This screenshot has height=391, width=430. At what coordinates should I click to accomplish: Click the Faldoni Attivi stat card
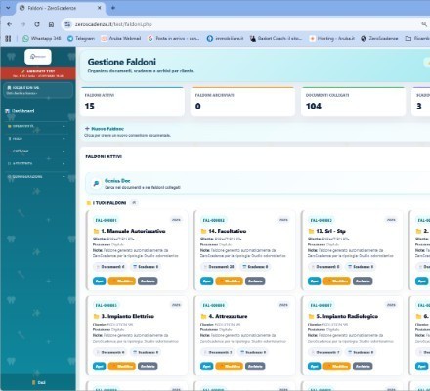(132, 102)
